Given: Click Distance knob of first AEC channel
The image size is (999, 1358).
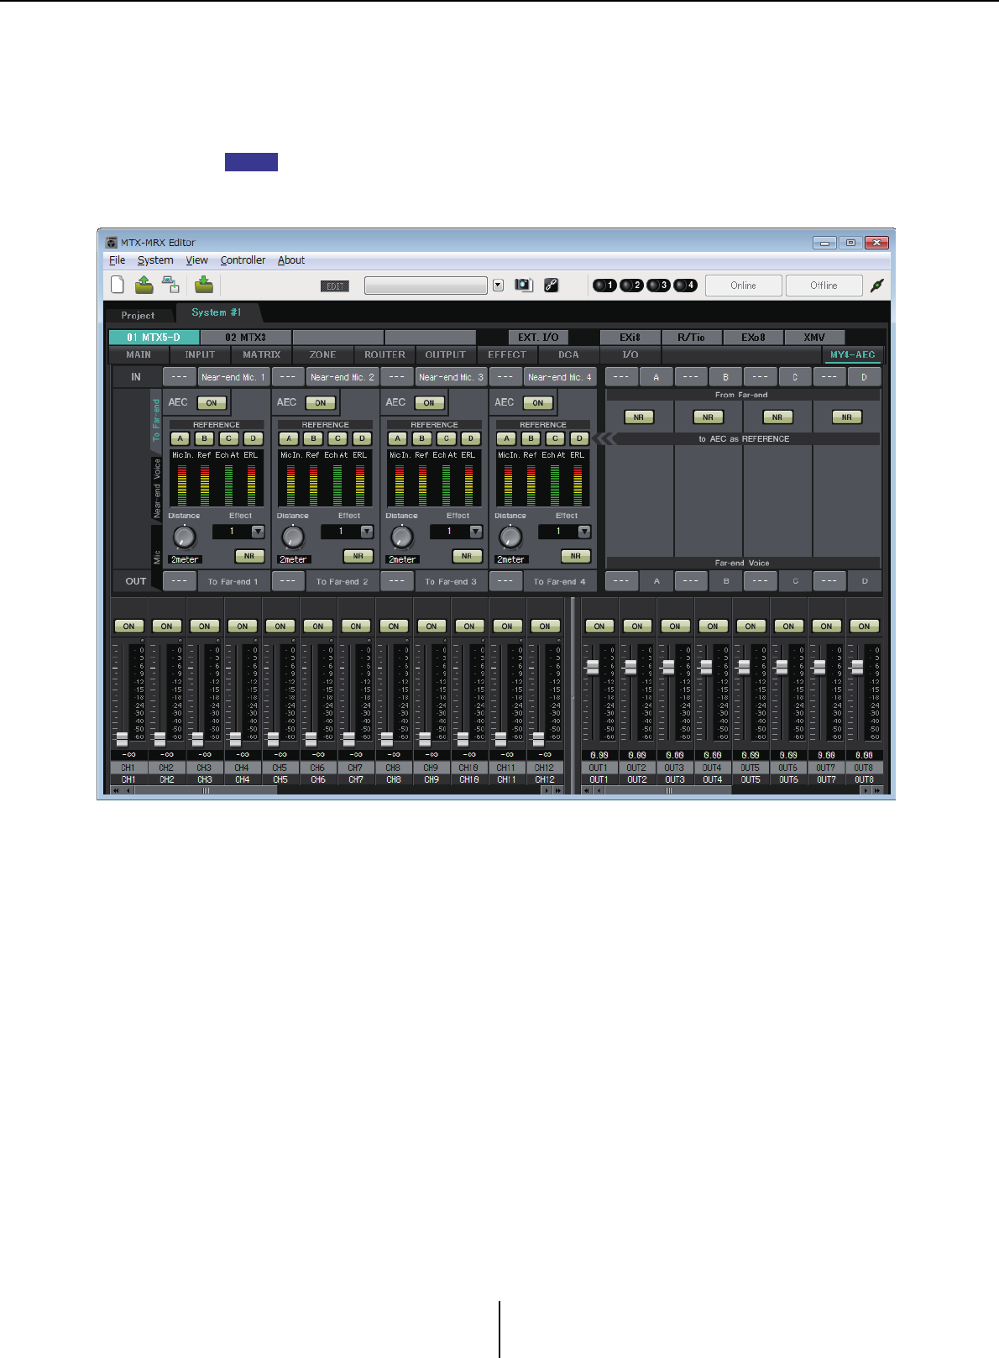Looking at the screenshot, I should click(x=184, y=536).
